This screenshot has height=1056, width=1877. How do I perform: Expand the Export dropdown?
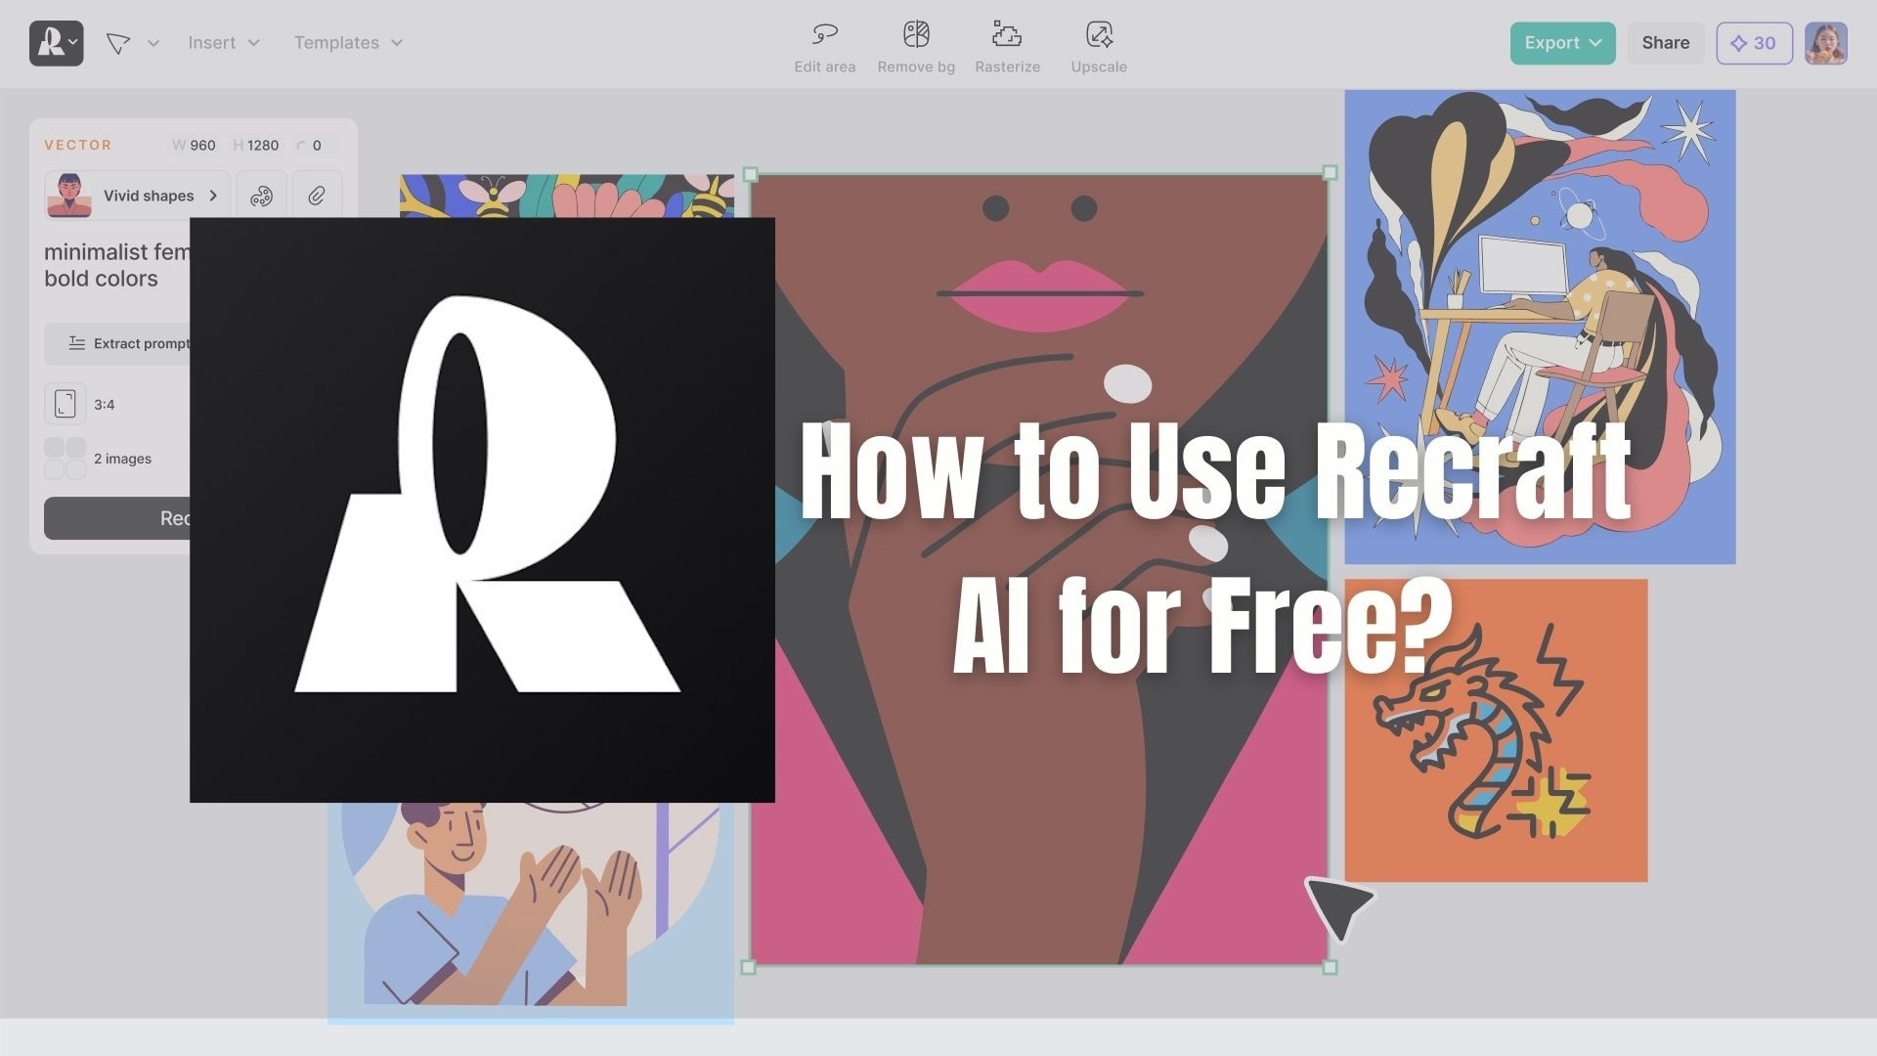click(x=1561, y=43)
